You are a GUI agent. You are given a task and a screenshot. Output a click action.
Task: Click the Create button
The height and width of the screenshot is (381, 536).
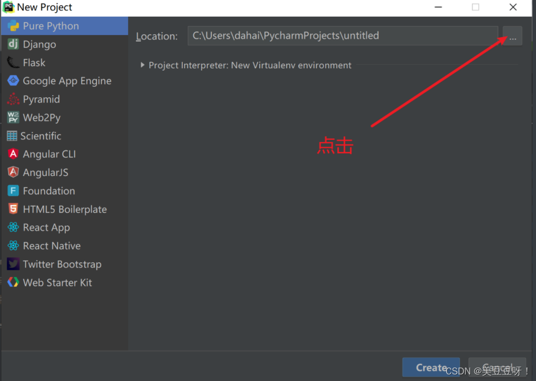click(x=431, y=367)
